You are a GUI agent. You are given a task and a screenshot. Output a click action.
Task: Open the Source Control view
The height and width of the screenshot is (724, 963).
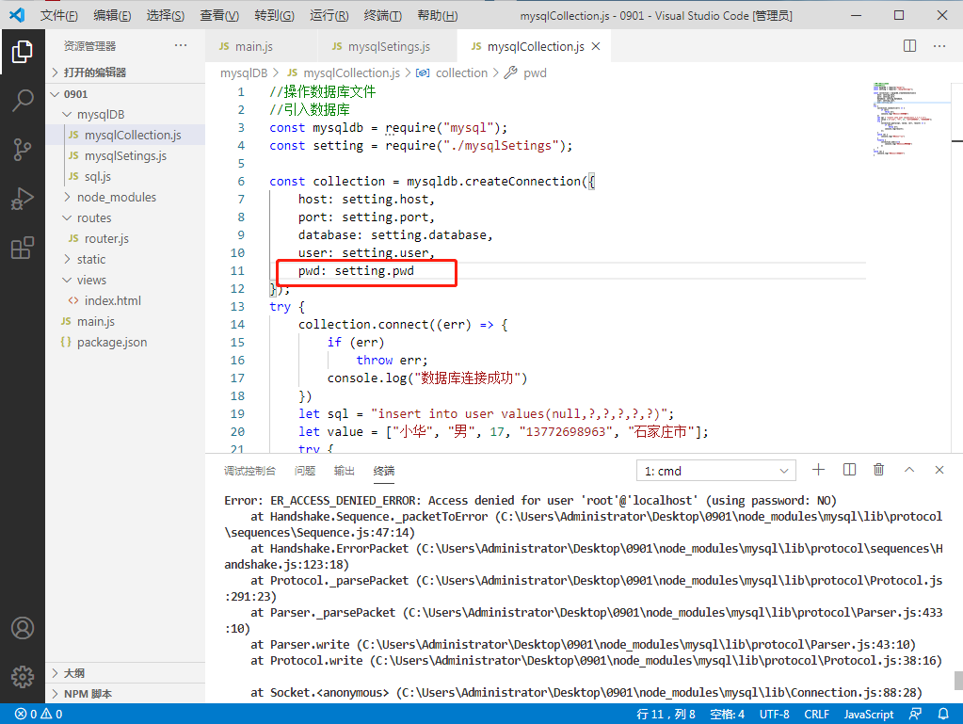click(x=22, y=149)
